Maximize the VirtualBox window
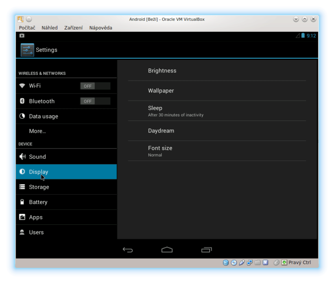Image resolution: width=334 pixels, height=283 pixels. pyautogui.click(x=304, y=19)
